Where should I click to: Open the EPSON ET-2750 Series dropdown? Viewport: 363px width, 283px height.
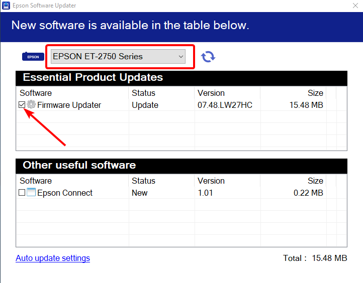(118, 56)
